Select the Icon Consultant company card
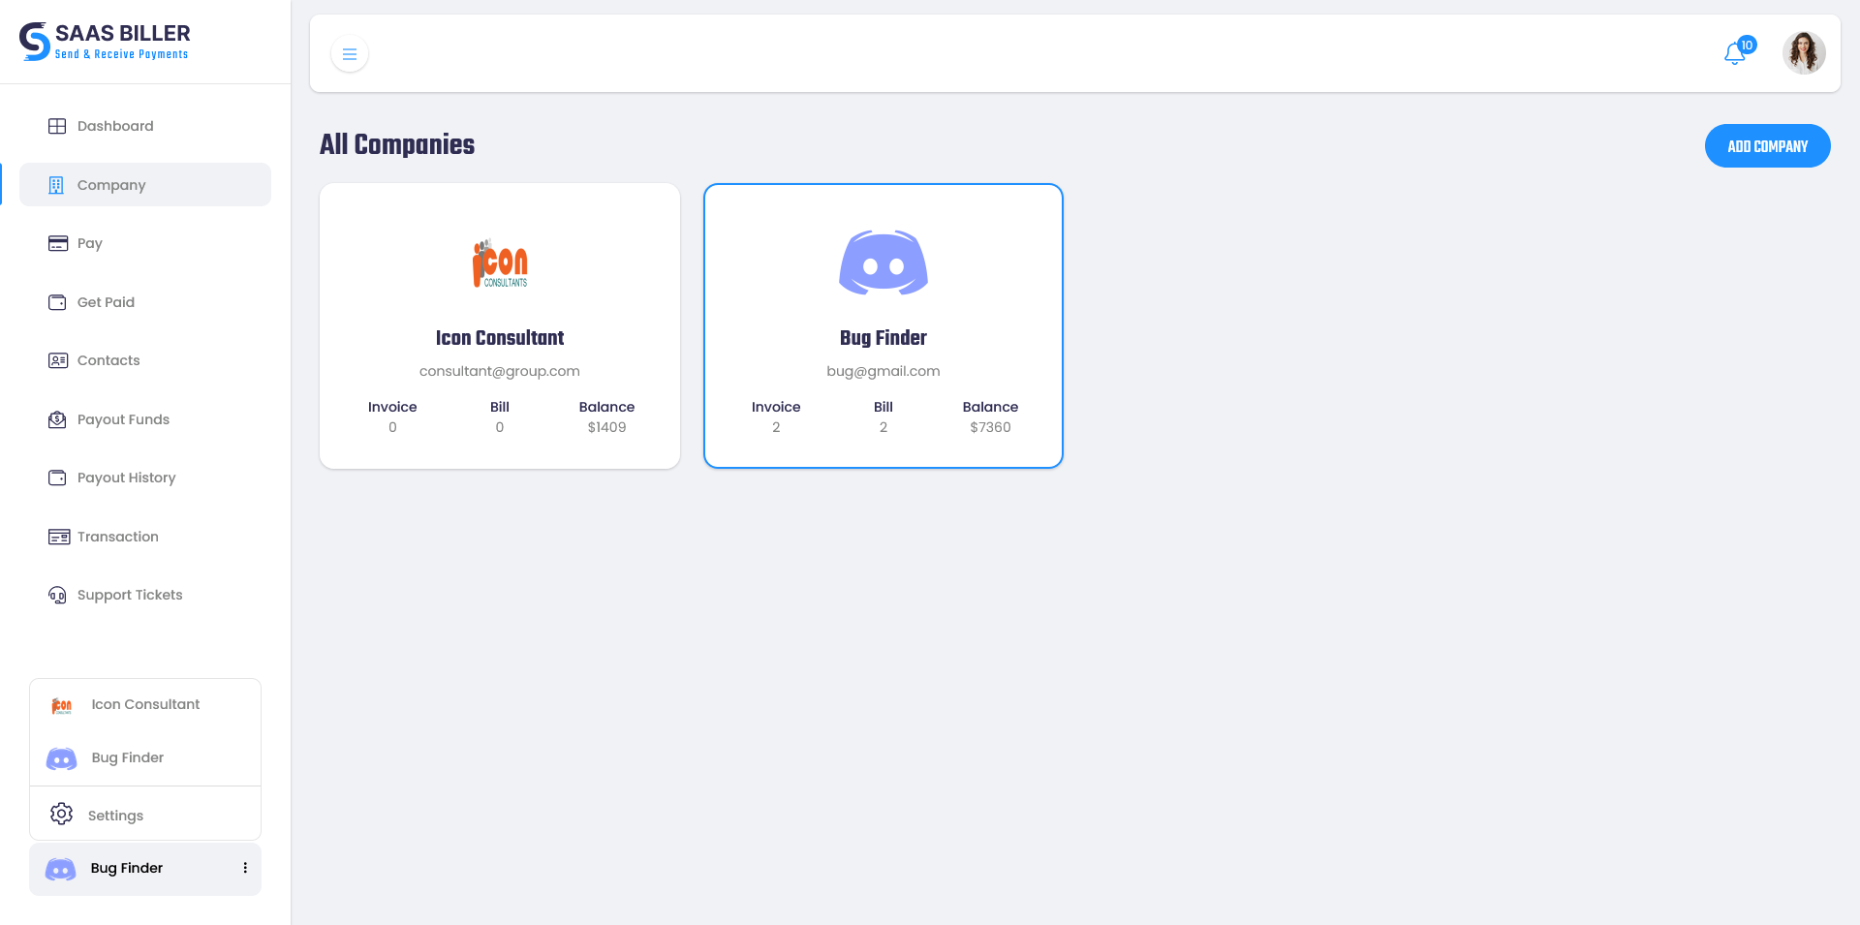This screenshot has height=925, width=1860. [500, 326]
